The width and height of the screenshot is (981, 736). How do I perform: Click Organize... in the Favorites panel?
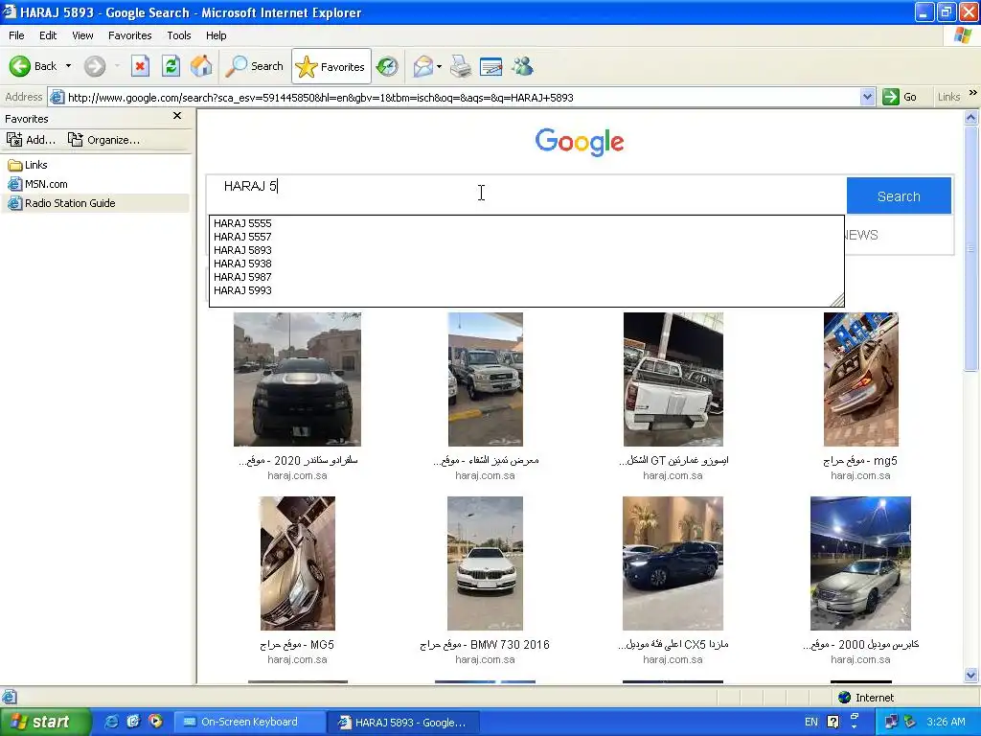click(103, 140)
